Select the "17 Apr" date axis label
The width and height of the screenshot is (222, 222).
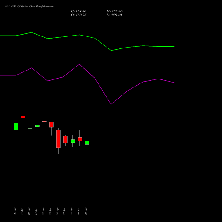click(x=22, y=211)
